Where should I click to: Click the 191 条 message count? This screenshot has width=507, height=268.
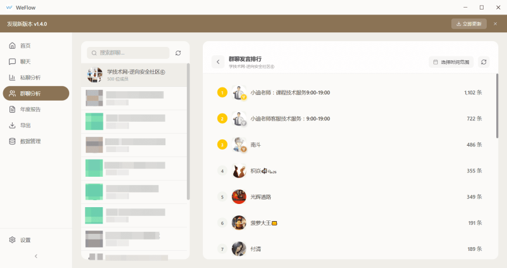475,223
